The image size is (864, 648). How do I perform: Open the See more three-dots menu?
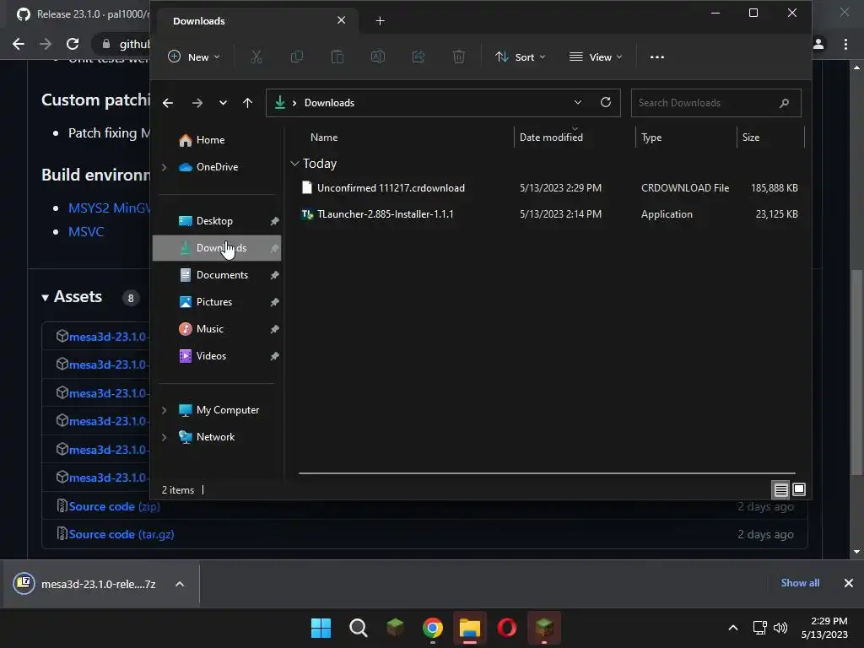coord(656,57)
